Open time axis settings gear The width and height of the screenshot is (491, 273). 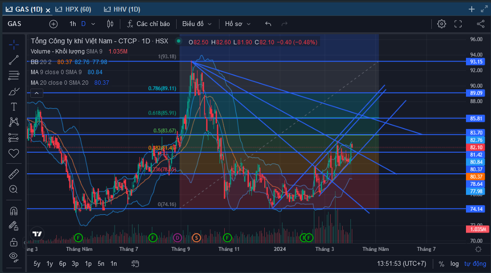tap(478, 249)
